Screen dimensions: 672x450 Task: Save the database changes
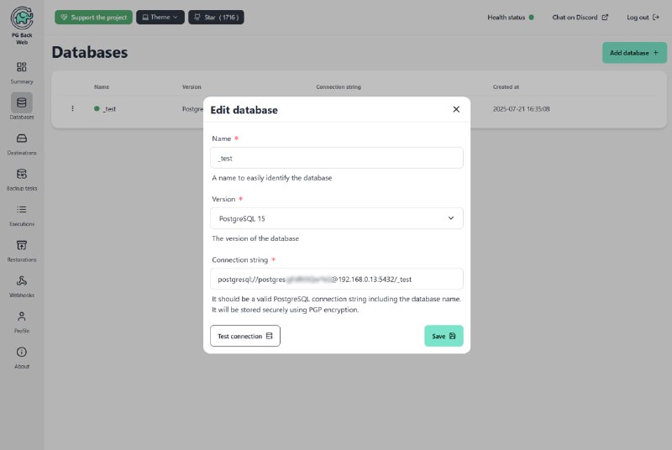[444, 336]
